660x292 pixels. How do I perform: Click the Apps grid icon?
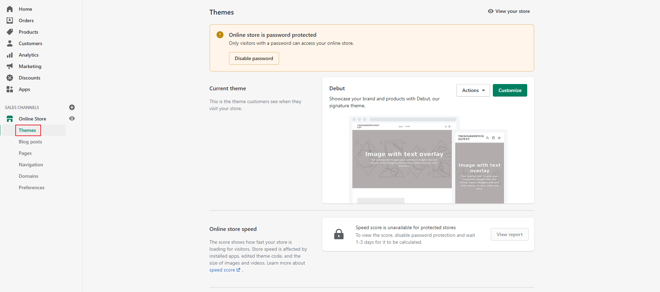10,89
